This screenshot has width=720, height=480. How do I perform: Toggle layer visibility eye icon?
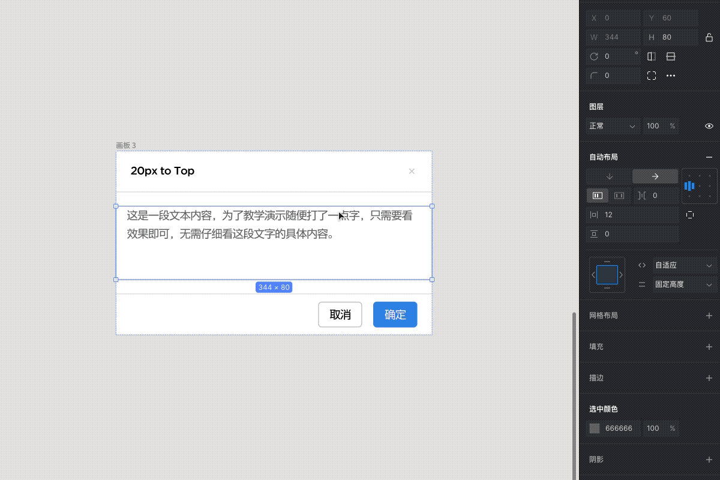709,126
